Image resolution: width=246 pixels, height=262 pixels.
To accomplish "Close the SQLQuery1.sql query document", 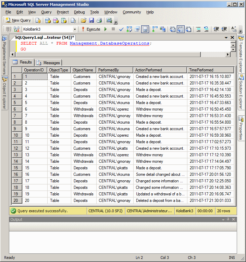I will click(x=232, y=37).
